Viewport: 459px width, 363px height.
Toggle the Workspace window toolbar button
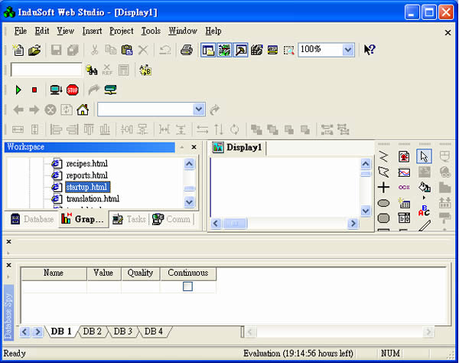point(207,50)
